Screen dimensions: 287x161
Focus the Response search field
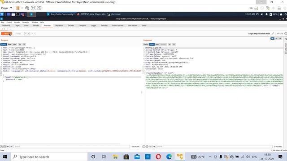(214, 147)
